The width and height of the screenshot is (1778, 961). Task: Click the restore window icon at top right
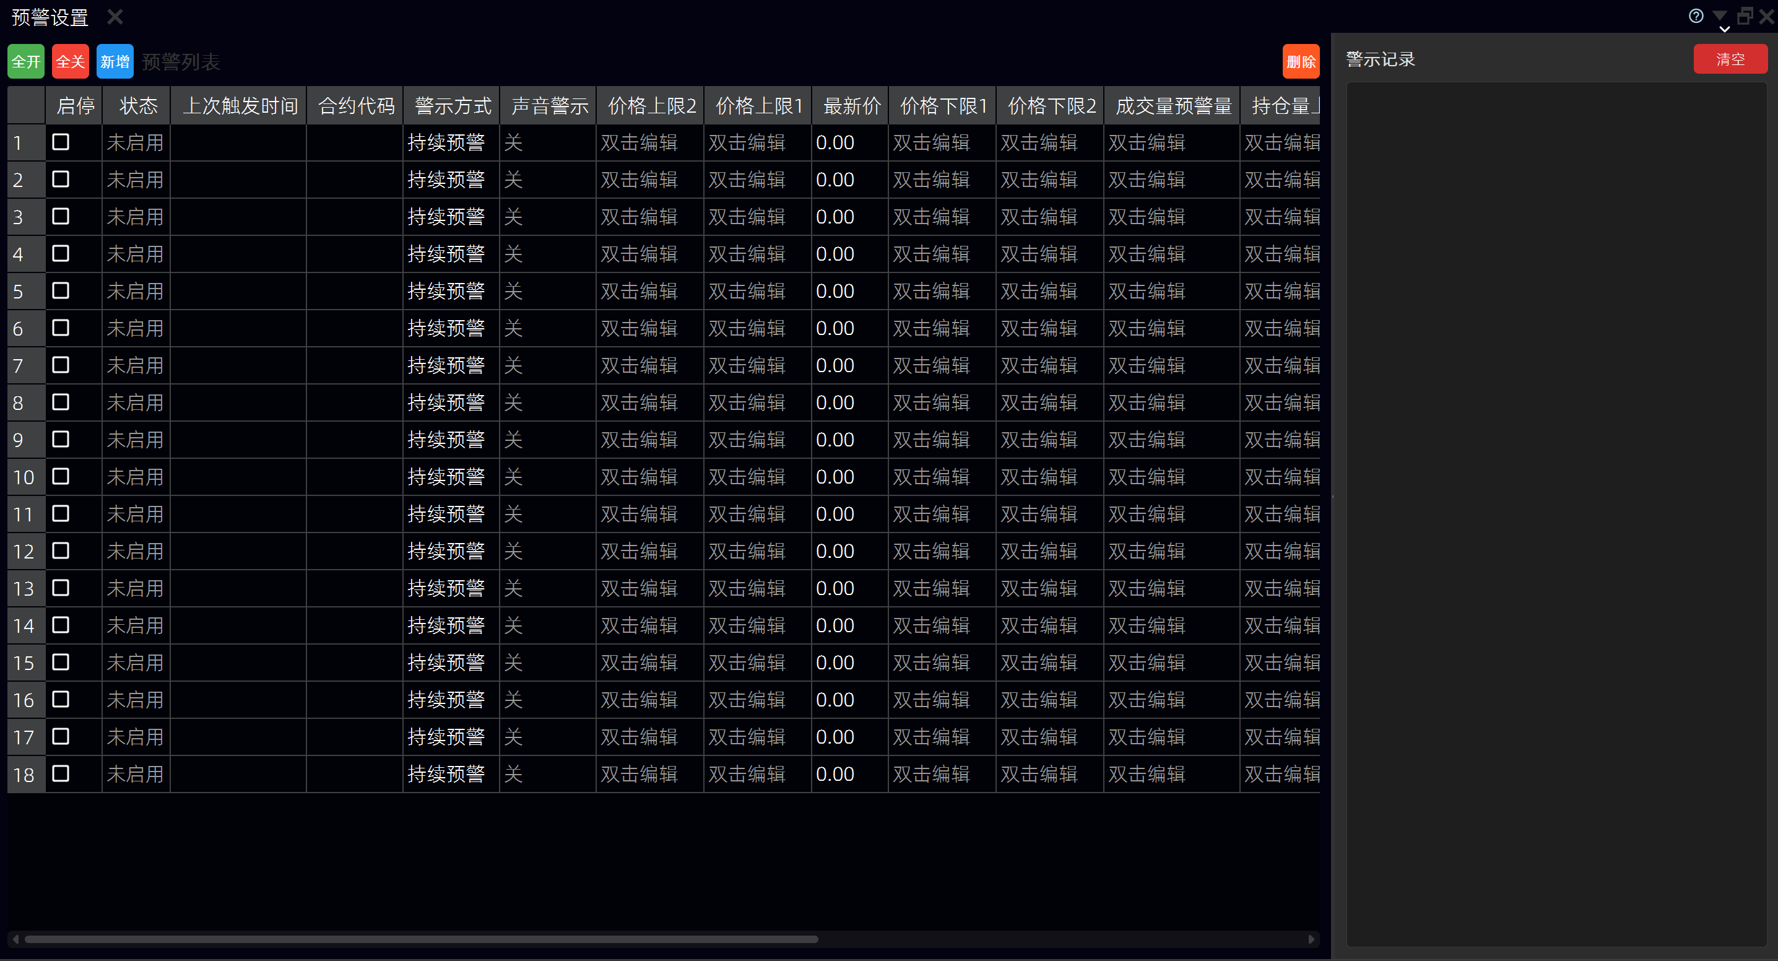1744,16
